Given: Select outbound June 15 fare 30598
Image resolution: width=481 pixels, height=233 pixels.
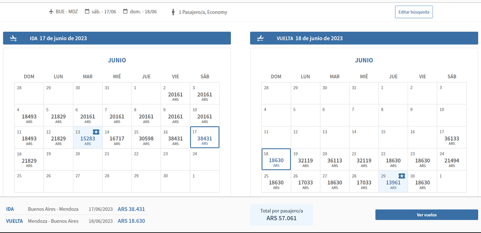Looking at the screenshot, I should 146,138.
